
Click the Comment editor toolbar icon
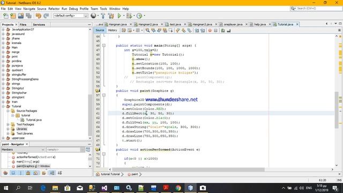tap(223, 31)
